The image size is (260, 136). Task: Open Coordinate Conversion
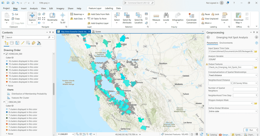click(191, 18)
